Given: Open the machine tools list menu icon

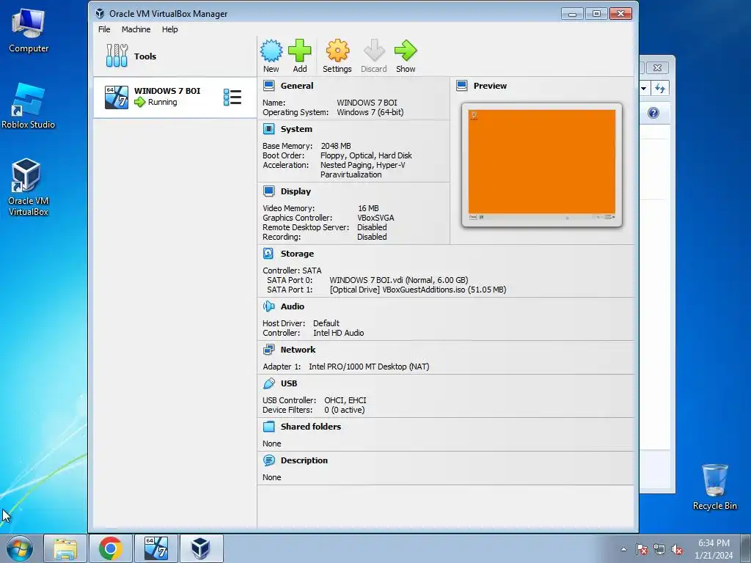Looking at the screenshot, I should (232, 97).
